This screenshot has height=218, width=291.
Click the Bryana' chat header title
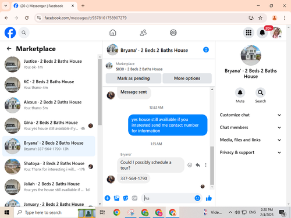click(x=154, y=50)
